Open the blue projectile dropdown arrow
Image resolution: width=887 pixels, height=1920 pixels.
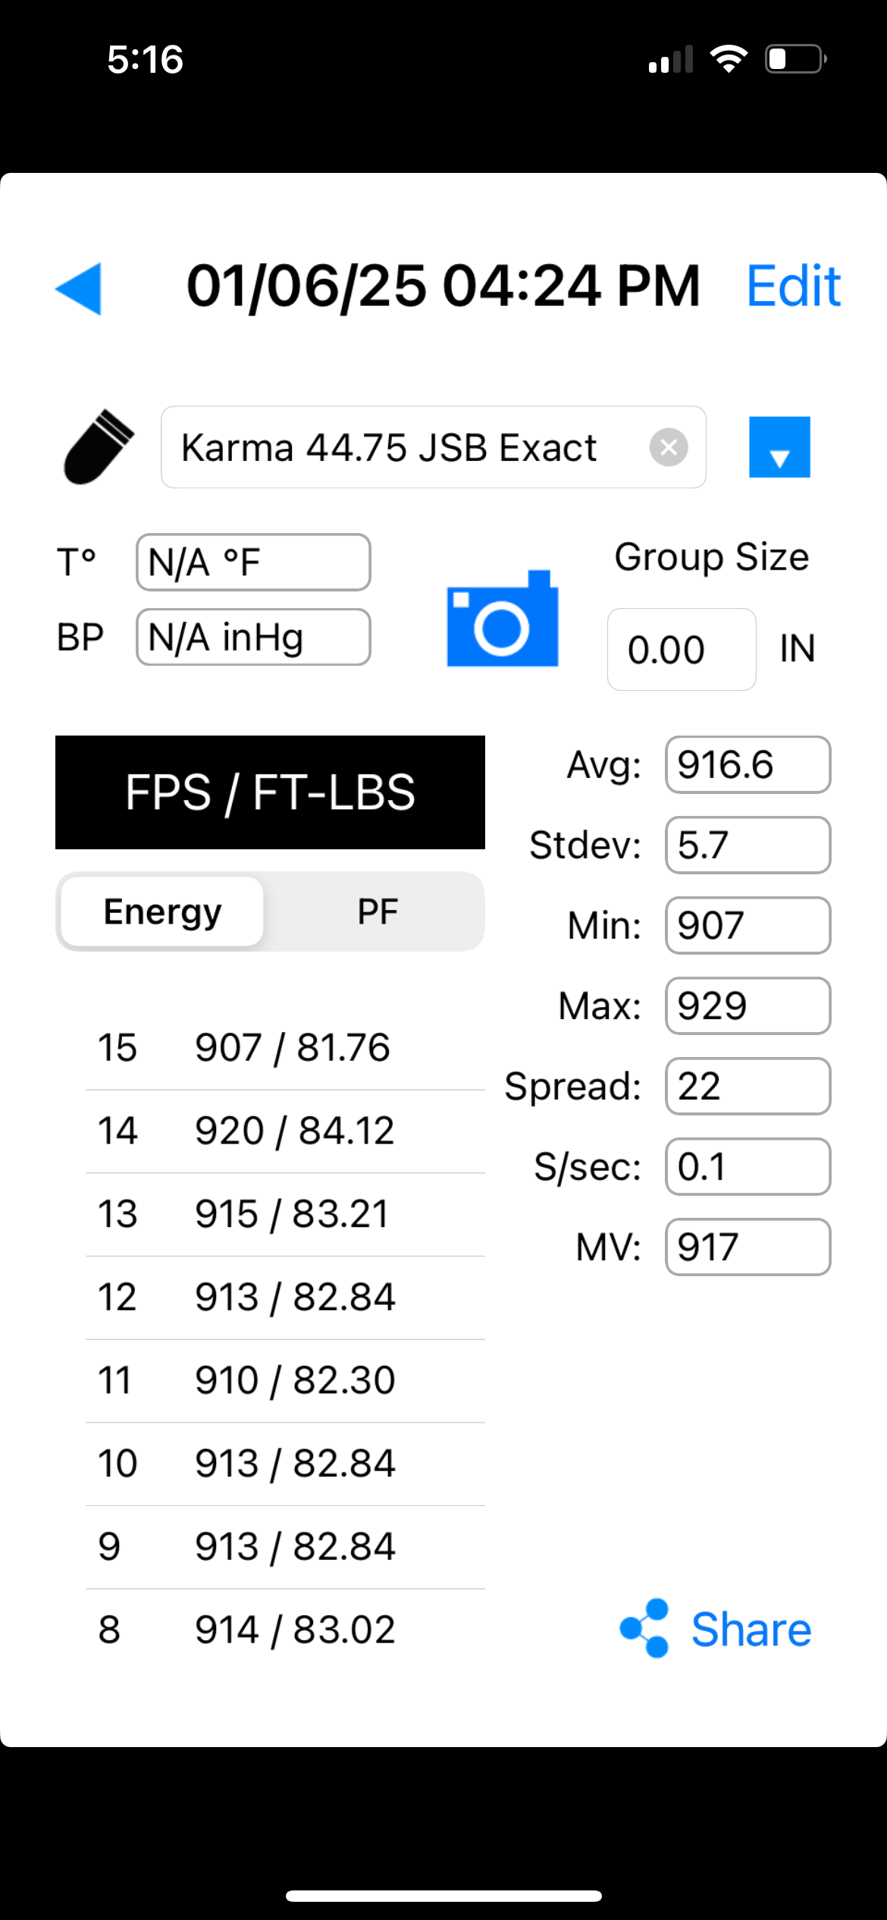(x=779, y=447)
